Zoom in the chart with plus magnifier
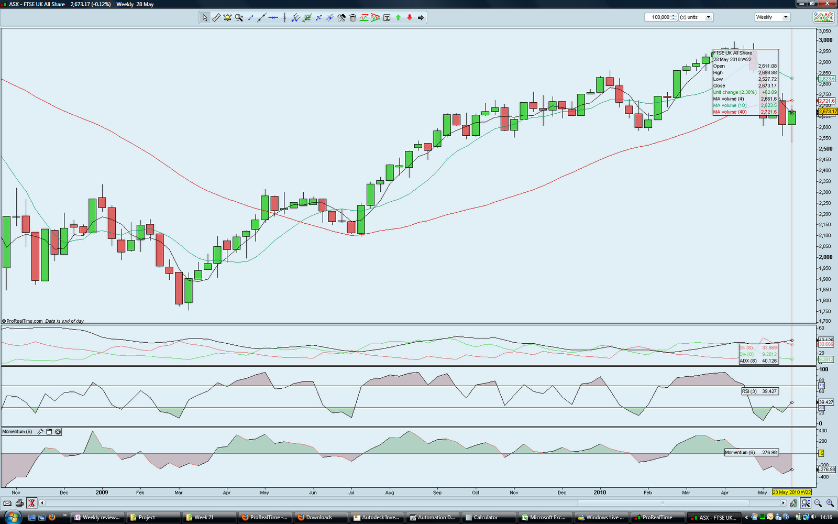Viewport: 838px width, 524px height. [830, 503]
